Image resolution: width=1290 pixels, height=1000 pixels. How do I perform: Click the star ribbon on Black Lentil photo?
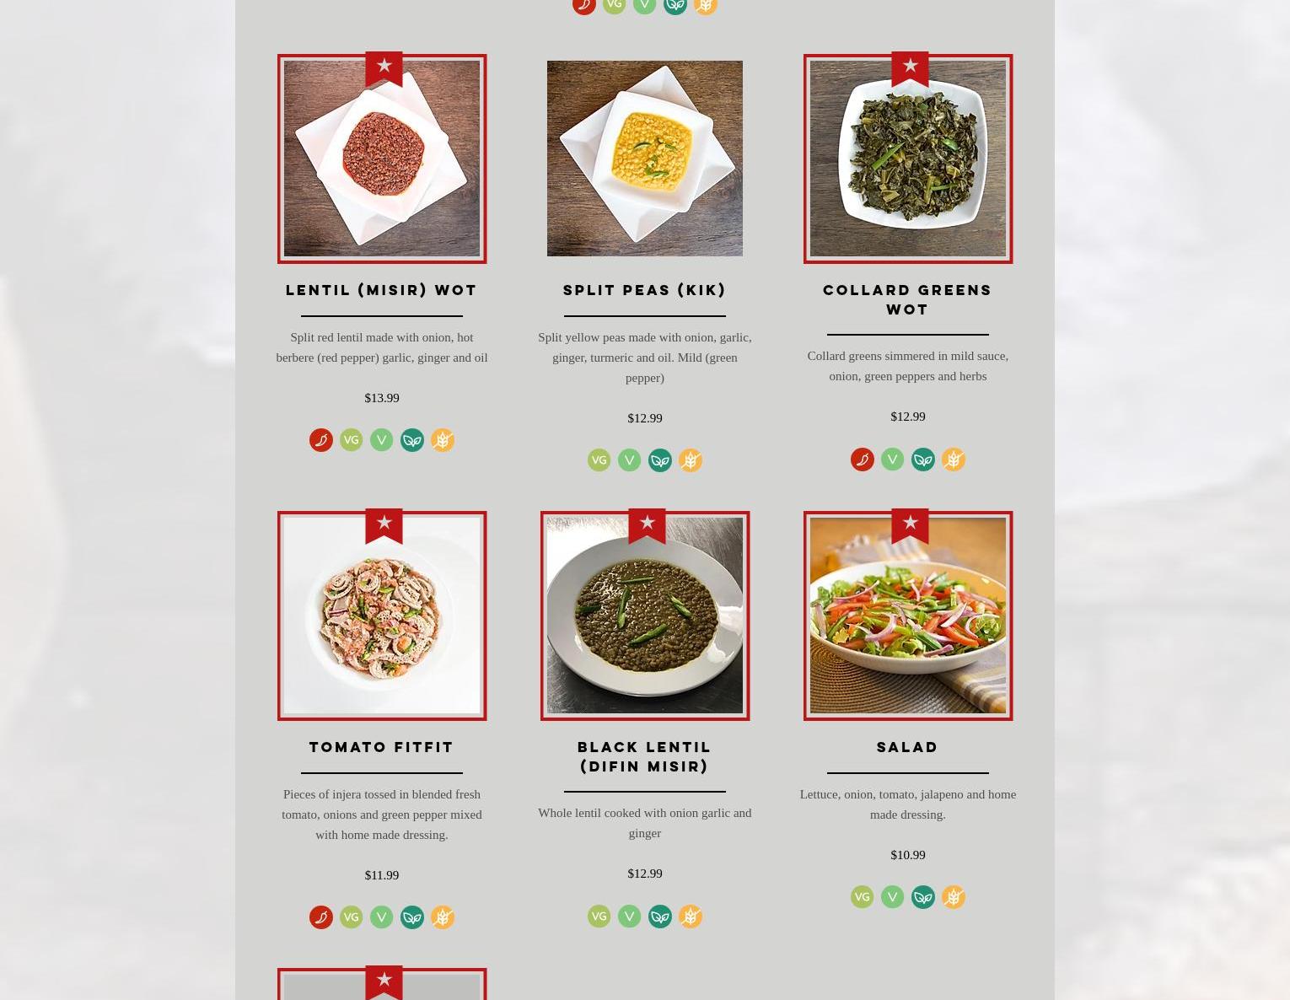point(647,526)
